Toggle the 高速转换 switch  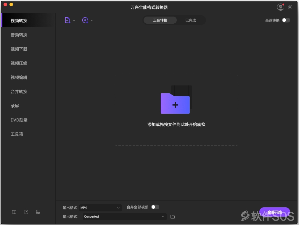pos(286,20)
